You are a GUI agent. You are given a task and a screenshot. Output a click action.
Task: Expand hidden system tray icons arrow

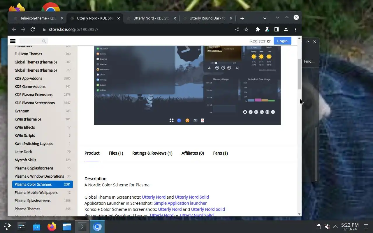click(x=336, y=227)
